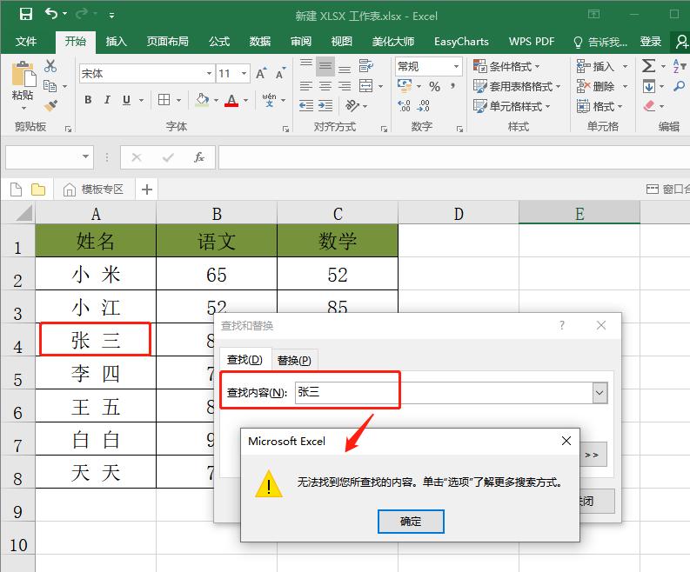Create new document icon in tab bar
Screen dimensions: 690x572
[x=17, y=190]
